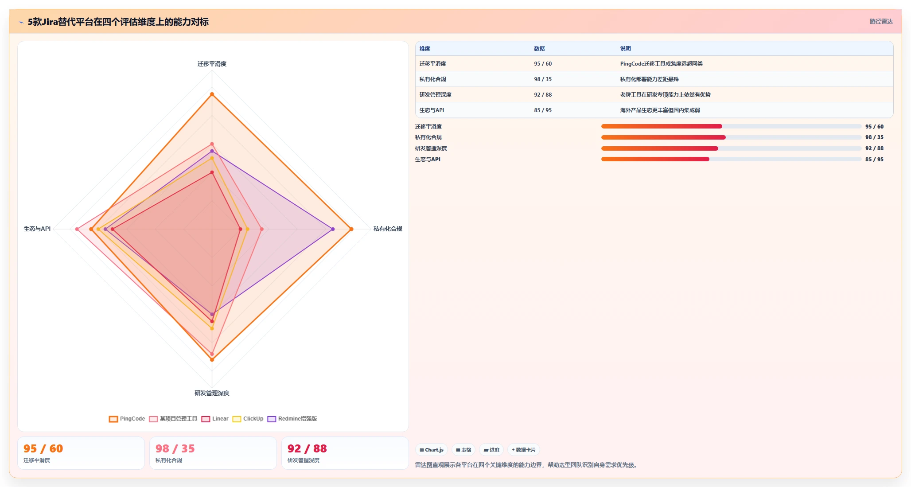Select the 数据 table column header

(539, 49)
